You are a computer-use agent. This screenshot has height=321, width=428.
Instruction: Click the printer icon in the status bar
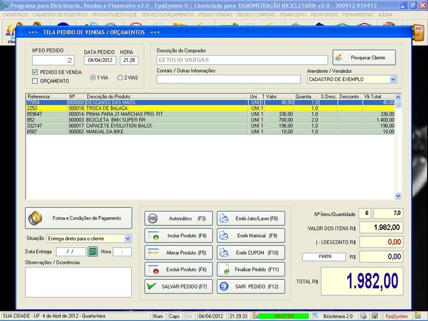point(363,316)
